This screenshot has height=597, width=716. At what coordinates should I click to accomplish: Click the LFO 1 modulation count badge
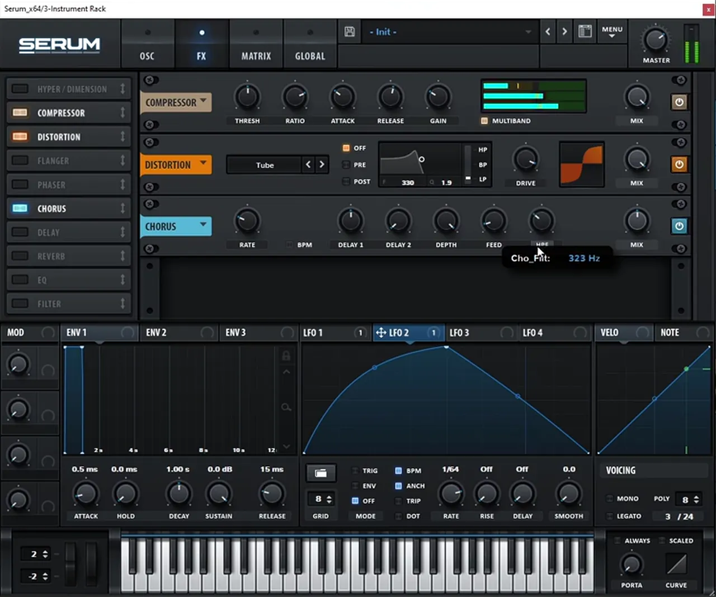pyautogui.click(x=361, y=333)
